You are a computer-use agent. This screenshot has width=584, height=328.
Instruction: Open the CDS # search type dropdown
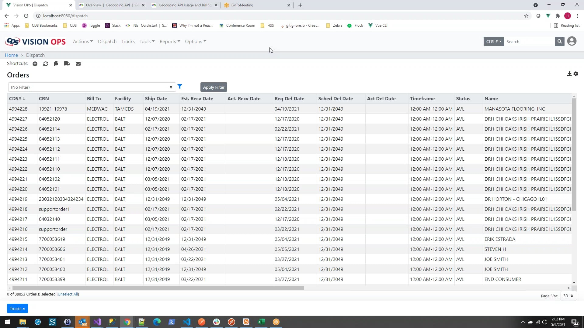494,42
